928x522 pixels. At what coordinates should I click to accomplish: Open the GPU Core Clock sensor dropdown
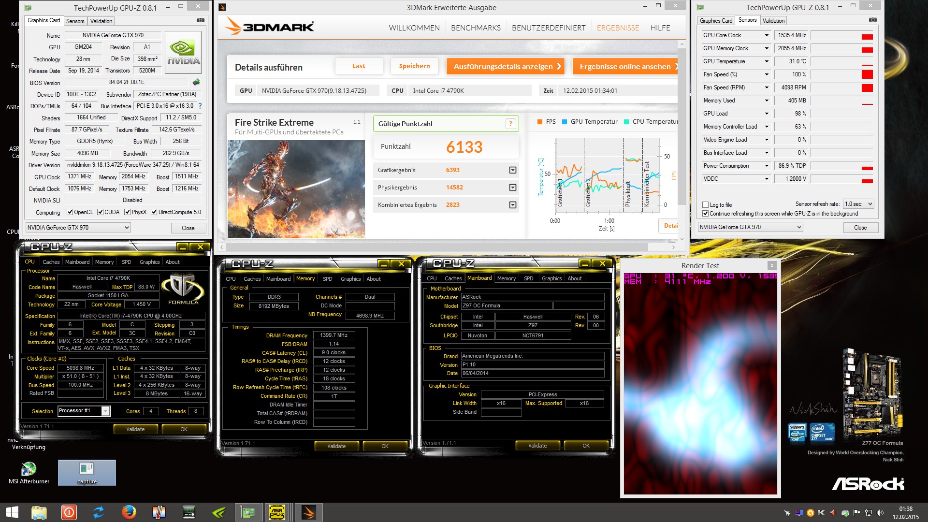(767, 35)
